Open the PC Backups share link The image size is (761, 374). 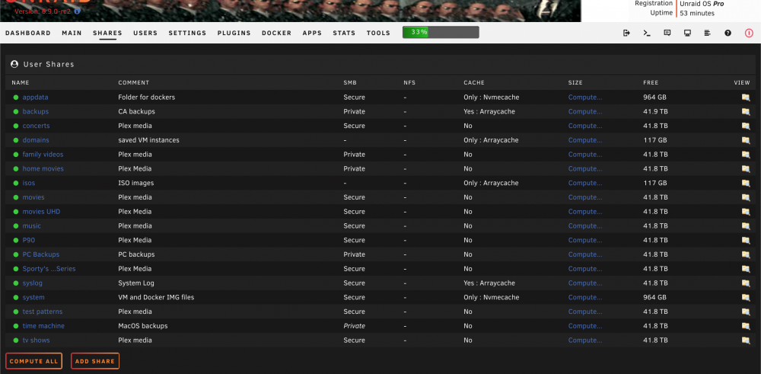(x=41, y=254)
